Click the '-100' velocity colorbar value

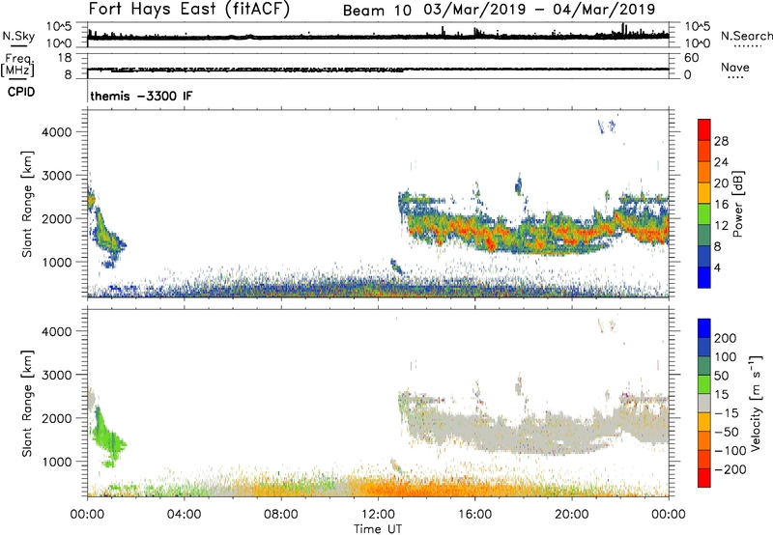coord(730,451)
